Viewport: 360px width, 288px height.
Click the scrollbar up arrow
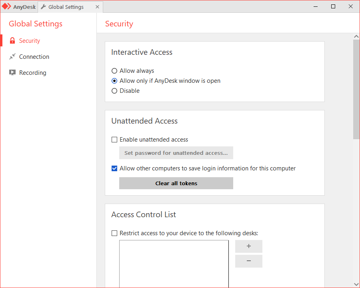pyautogui.click(x=356, y=36)
